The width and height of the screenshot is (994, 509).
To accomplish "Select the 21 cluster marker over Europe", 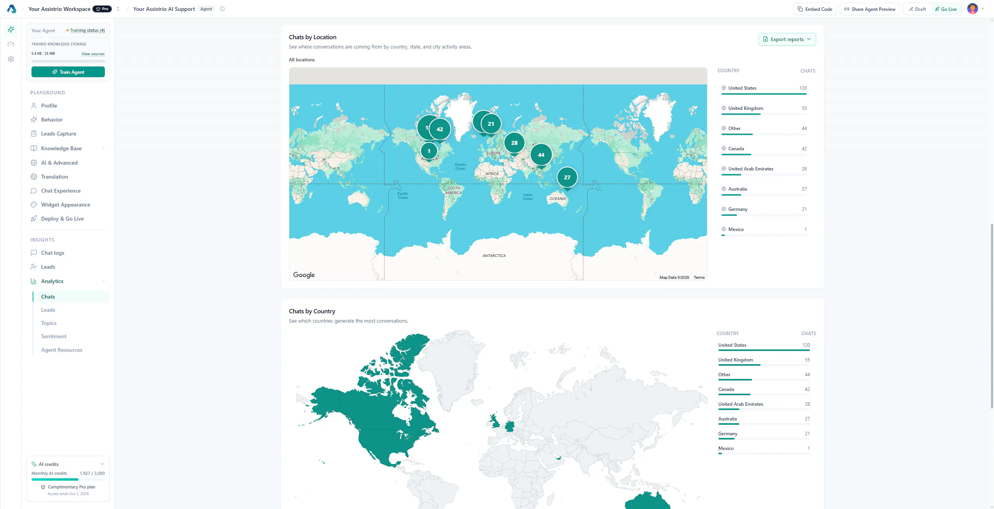I will (491, 124).
